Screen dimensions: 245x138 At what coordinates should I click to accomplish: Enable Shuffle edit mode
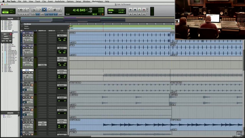pos(5,10)
